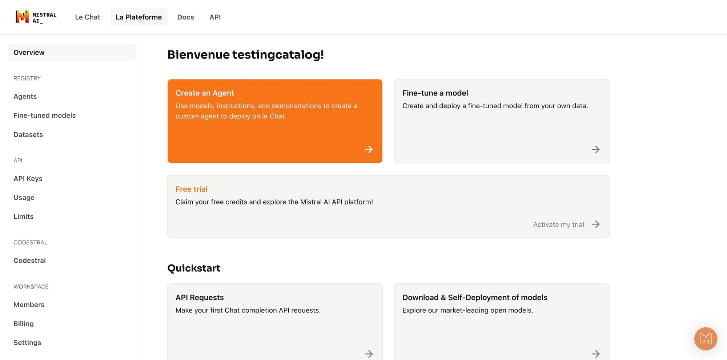Click the arrow on Create an Agent card
Viewport: 727px width, 360px height.
pos(369,149)
